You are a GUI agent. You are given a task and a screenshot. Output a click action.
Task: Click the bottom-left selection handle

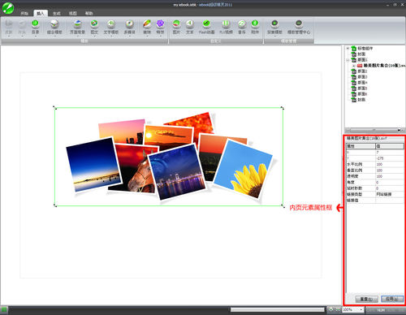(55, 205)
